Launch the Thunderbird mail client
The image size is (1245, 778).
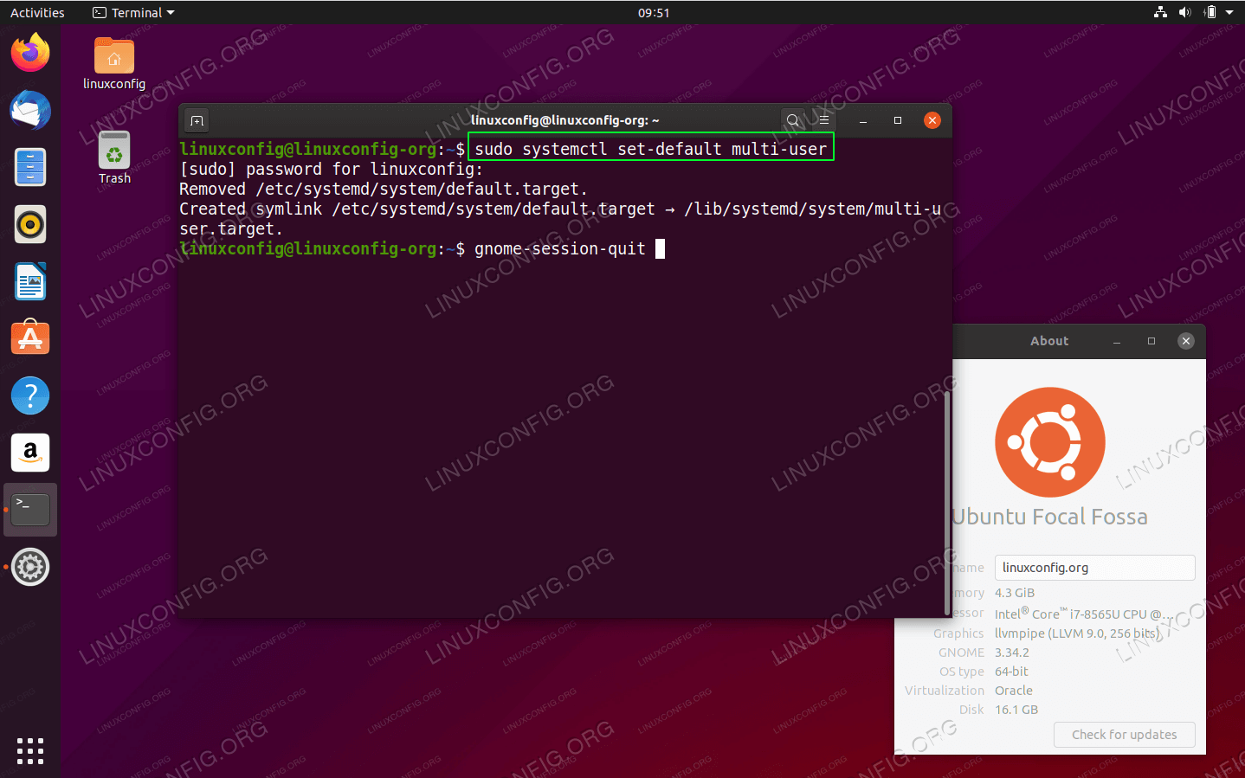29,110
